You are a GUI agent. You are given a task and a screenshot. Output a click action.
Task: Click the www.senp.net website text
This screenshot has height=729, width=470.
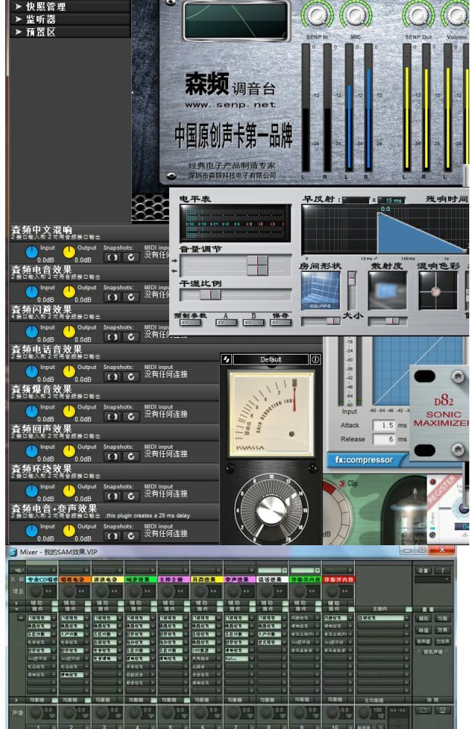coord(230,105)
